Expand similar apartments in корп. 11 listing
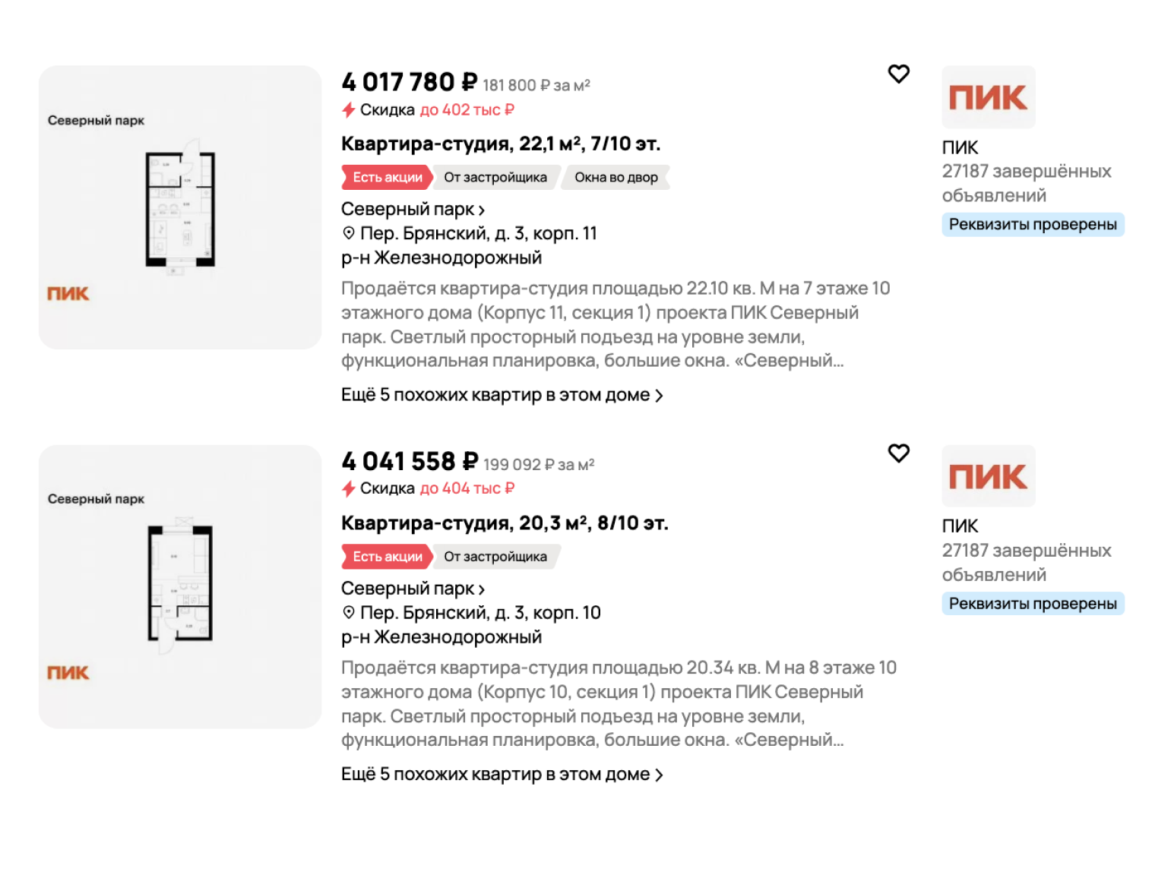 (502, 395)
